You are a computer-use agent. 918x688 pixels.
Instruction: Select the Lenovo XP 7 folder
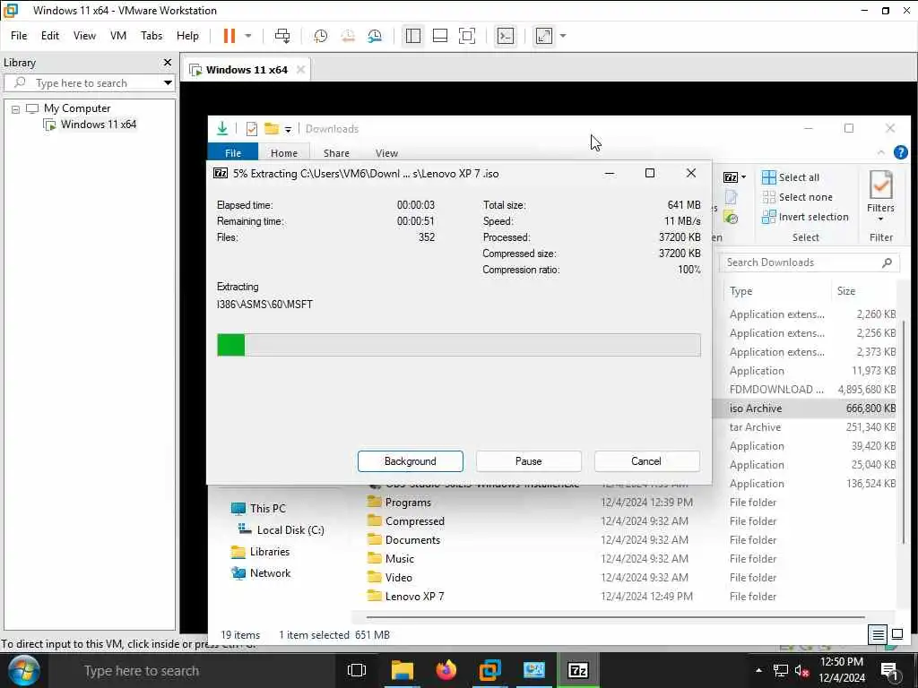point(414,596)
